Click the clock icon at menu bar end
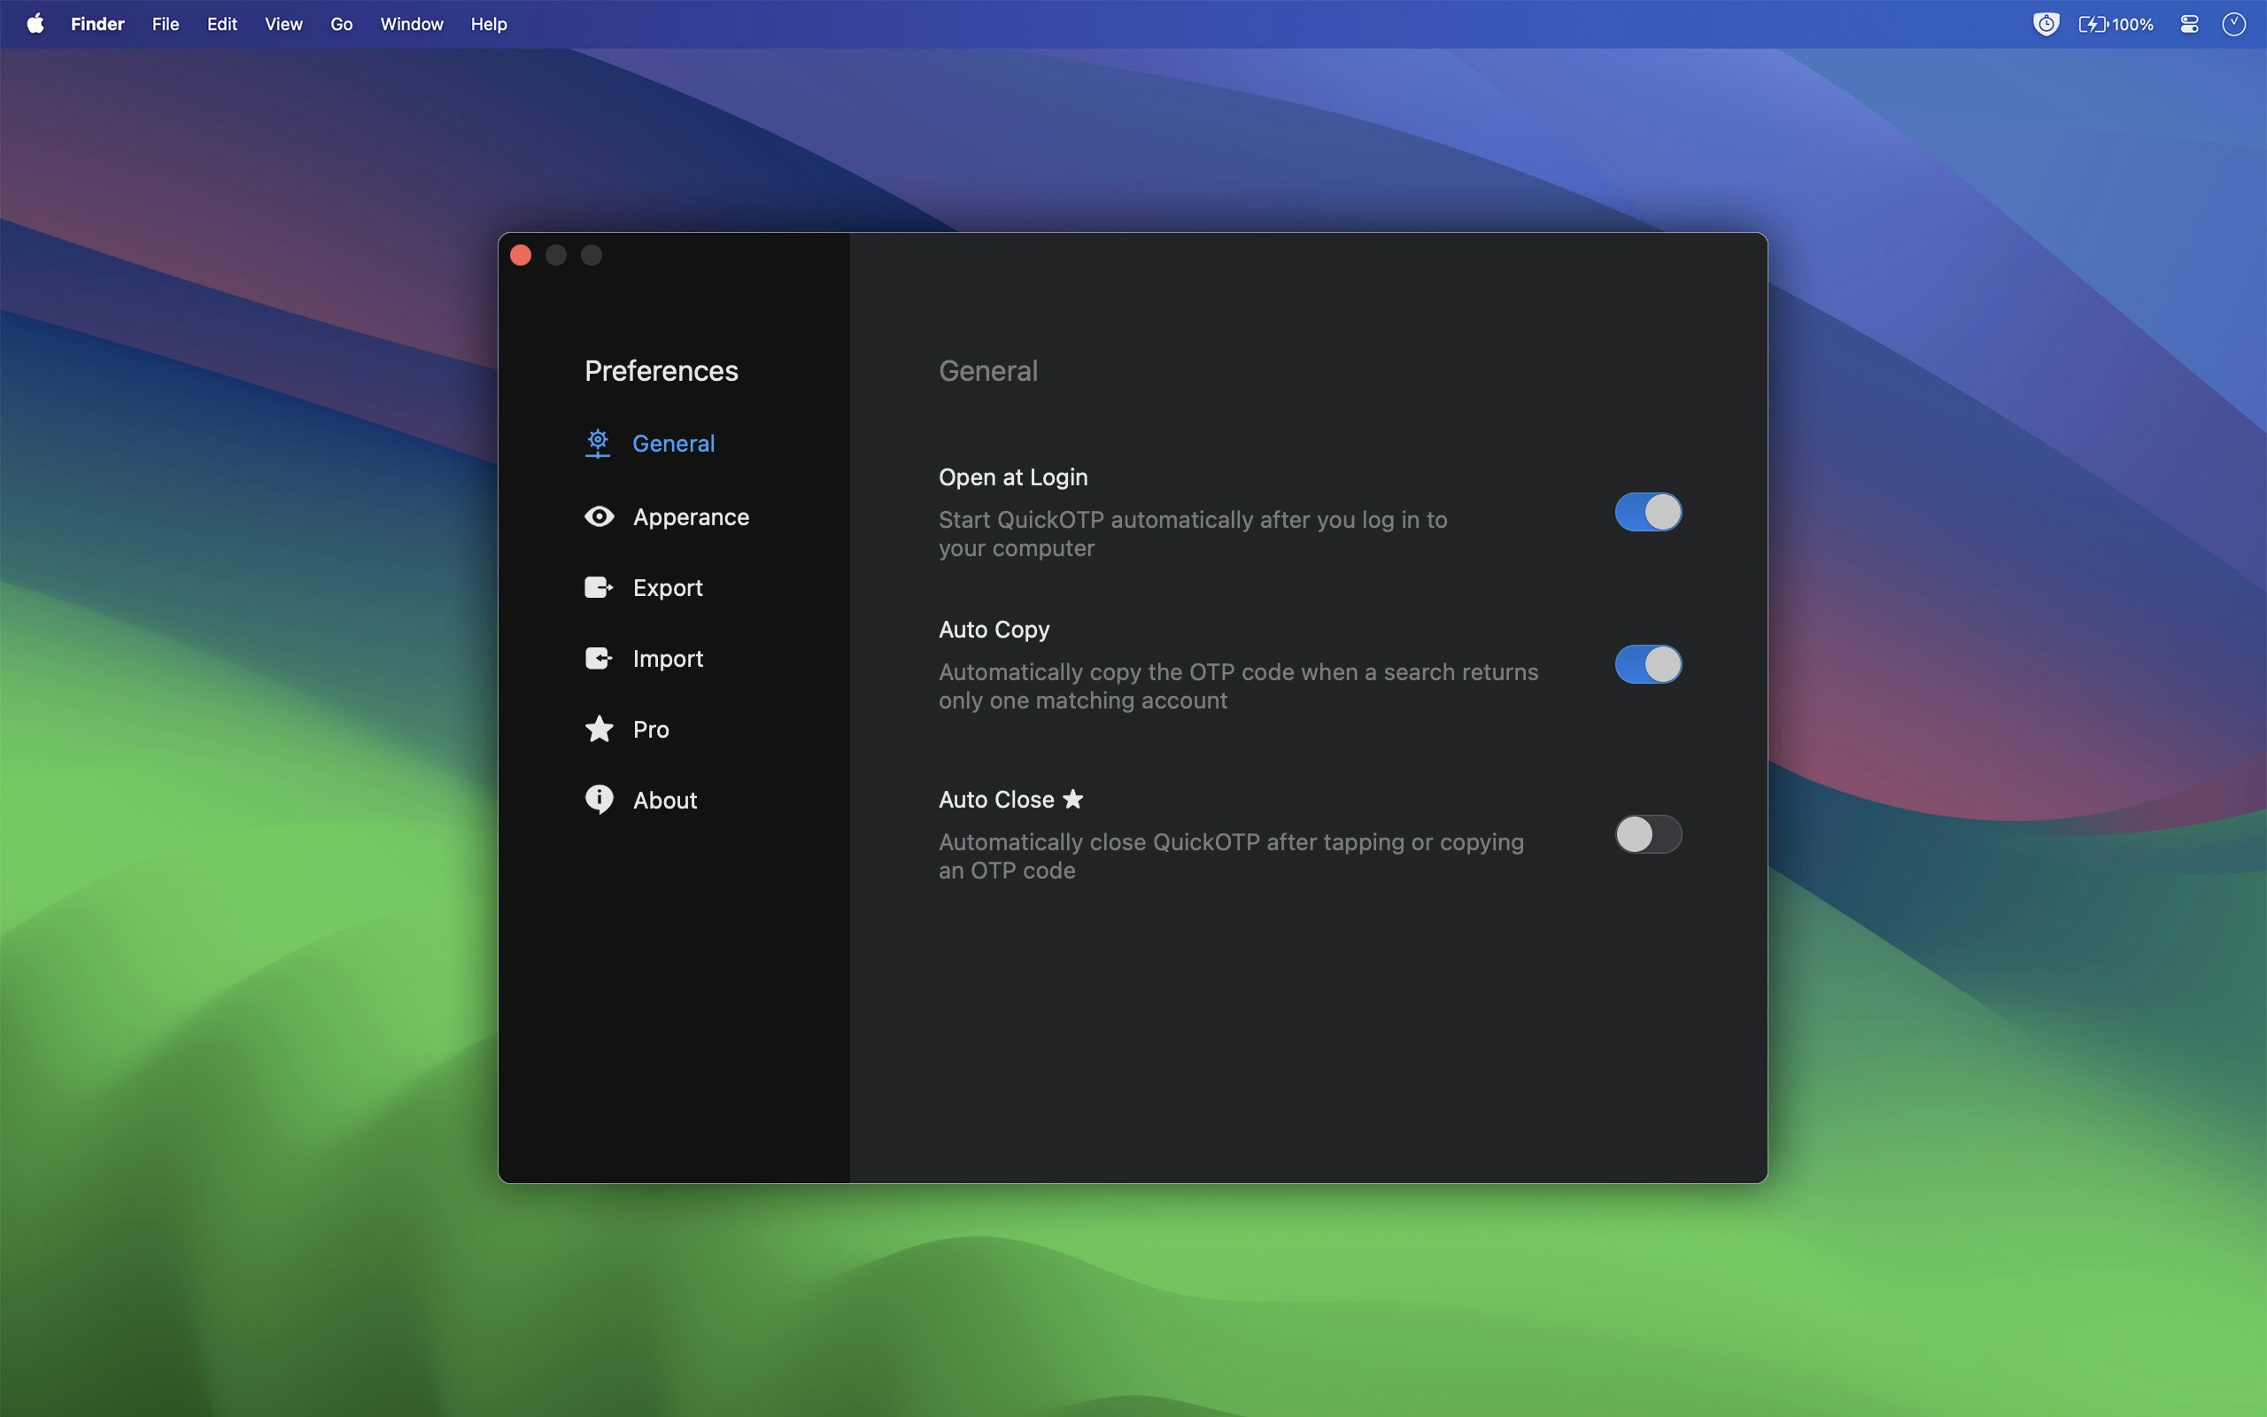 click(2233, 25)
